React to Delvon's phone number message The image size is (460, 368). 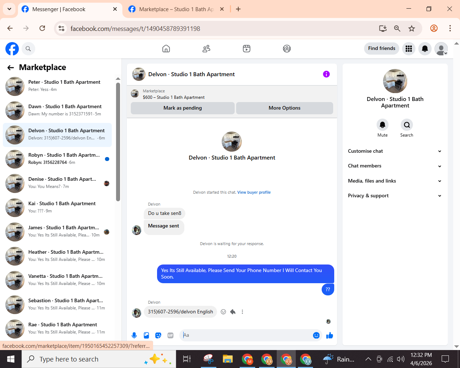click(x=223, y=312)
